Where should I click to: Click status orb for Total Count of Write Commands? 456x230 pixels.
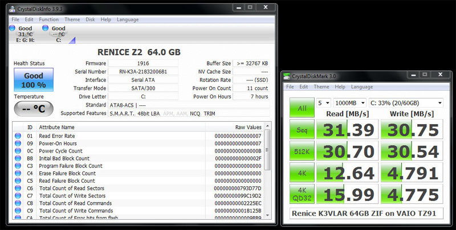coord(18,211)
